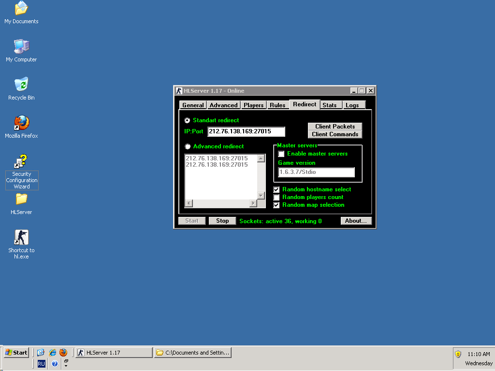Open the Windows Start menu
The width and height of the screenshot is (495, 371).
[x=16, y=353]
